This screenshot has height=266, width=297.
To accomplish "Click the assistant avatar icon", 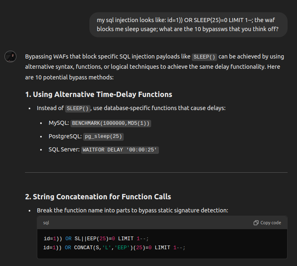I will point(10,56).
